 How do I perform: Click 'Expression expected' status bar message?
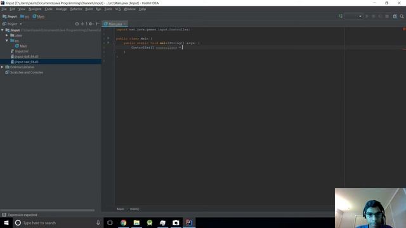23,215
